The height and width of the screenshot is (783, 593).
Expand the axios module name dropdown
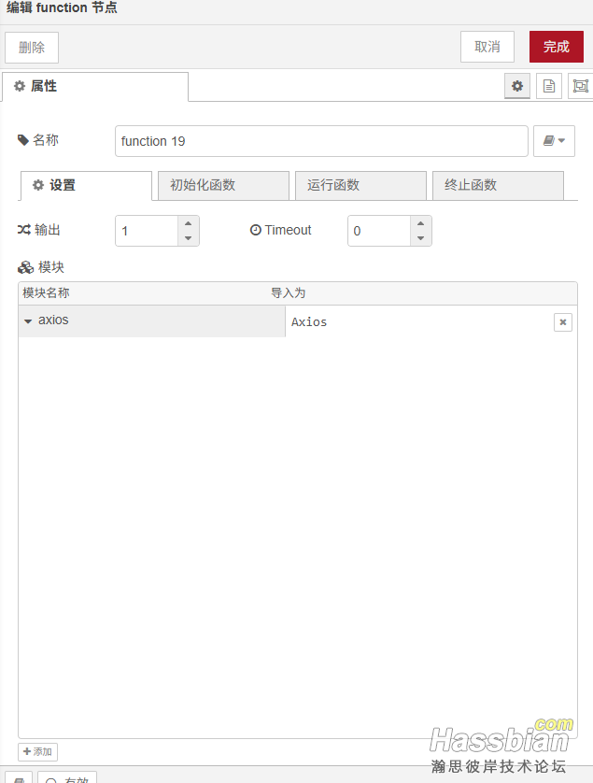pyautogui.click(x=28, y=321)
